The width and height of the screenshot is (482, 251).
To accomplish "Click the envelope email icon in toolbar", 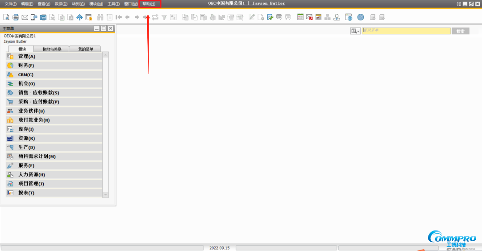I will [25, 17].
